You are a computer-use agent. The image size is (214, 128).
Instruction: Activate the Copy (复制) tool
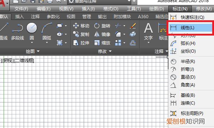pyautogui.click(x=81, y=34)
